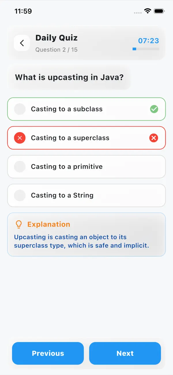Image resolution: width=173 pixels, height=375 pixels.
Task: Select the radio circle for 'Casting to a subclass'
Action: pos(19,109)
